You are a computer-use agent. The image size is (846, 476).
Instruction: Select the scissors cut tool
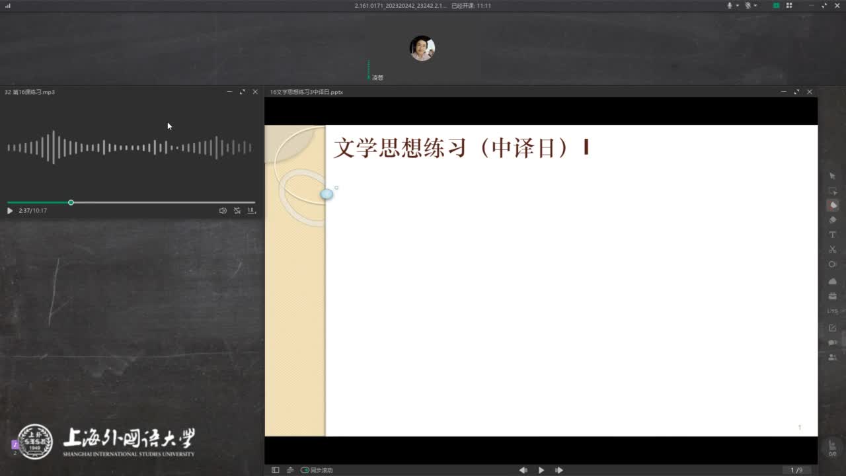coord(833,249)
